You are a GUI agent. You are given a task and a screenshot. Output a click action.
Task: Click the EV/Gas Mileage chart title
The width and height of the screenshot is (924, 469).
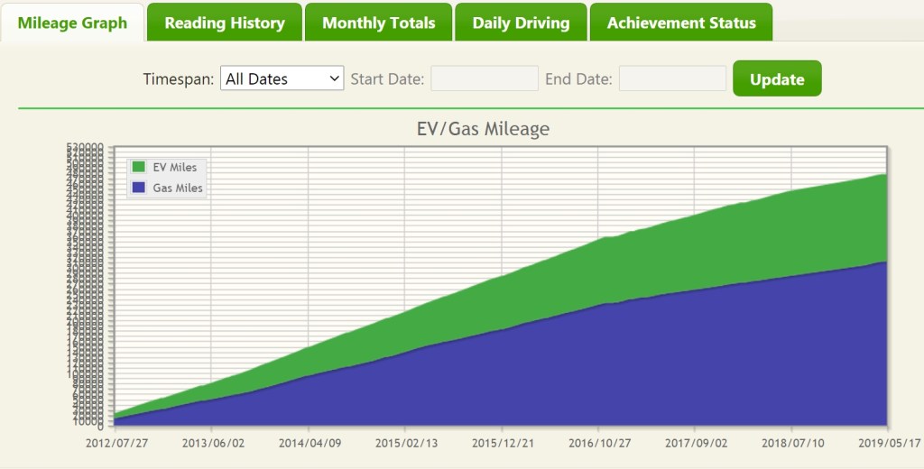(x=483, y=129)
